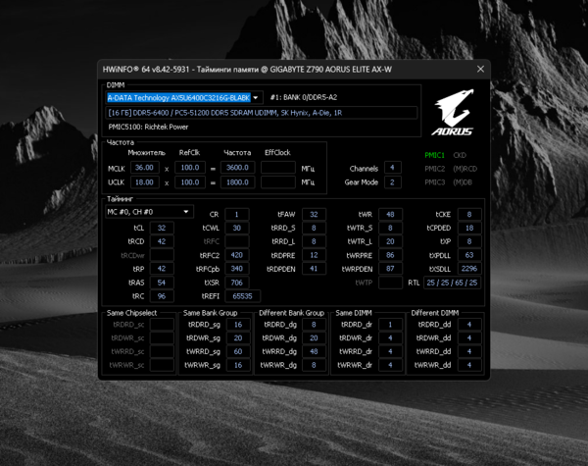Click the UCLK frequency value 1800.0
Image resolution: width=588 pixels, height=466 pixels.
[238, 182]
